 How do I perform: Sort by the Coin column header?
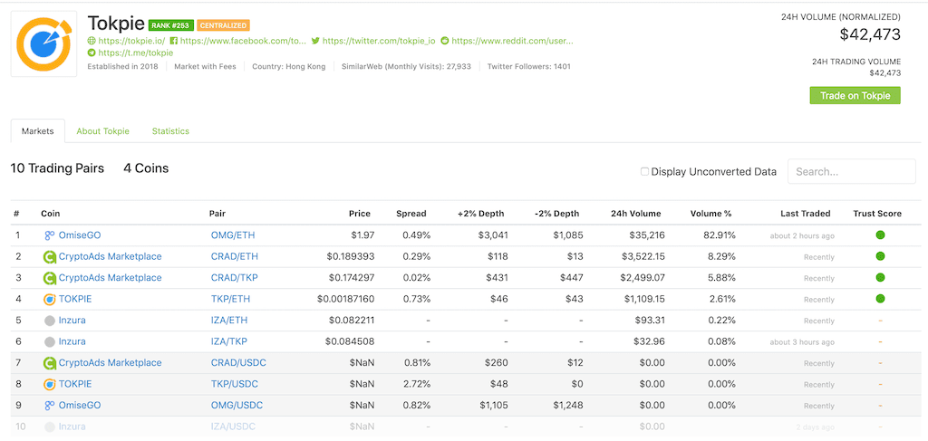51,214
